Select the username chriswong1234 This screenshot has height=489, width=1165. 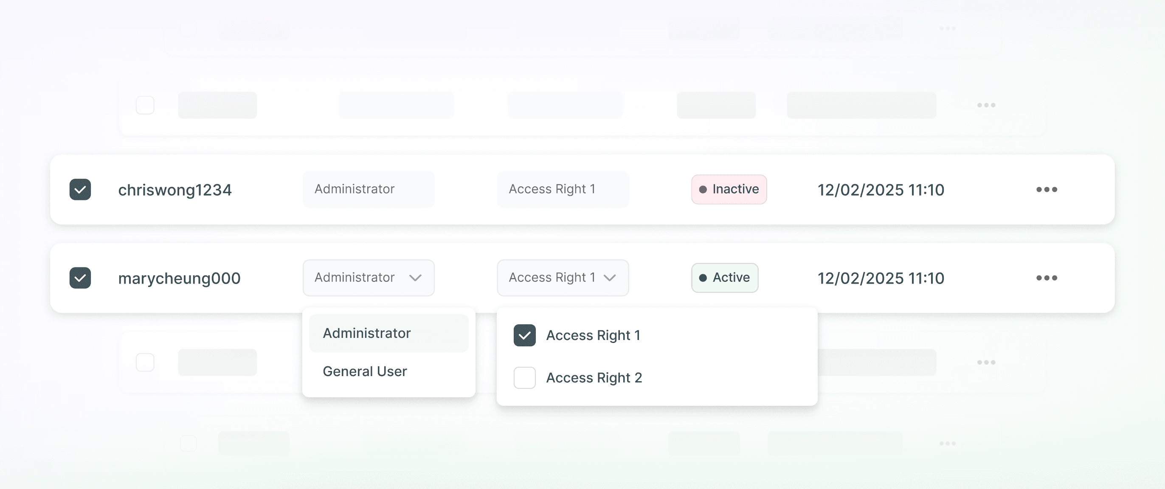tap(175, 190)
